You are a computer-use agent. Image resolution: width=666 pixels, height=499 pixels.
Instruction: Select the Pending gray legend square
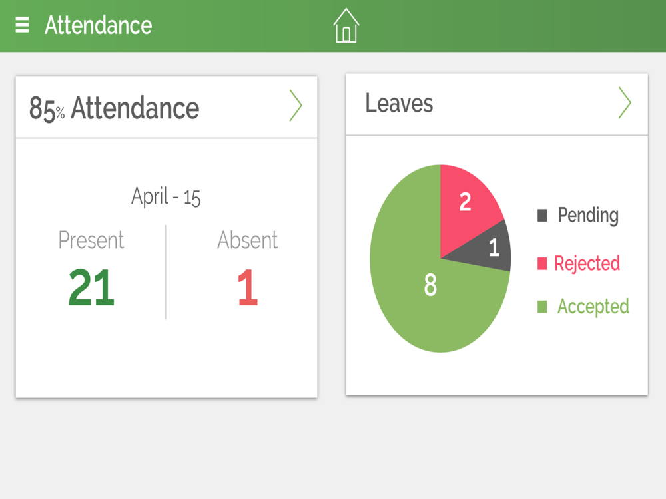click(542, 215)
